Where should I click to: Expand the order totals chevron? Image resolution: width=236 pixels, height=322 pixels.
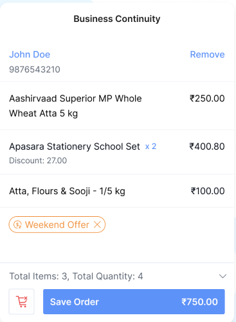(x=222, y=276)
